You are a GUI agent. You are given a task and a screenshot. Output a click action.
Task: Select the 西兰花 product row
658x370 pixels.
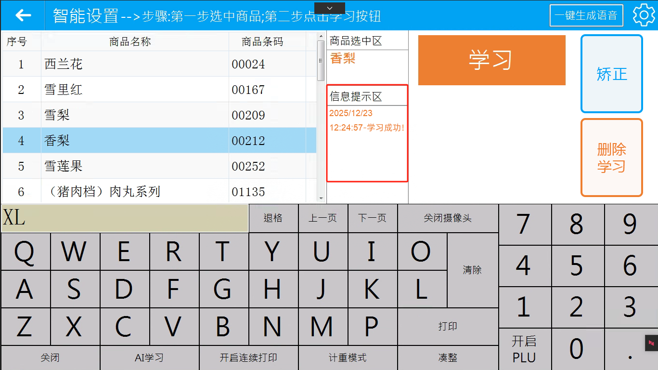pyautogui.click(x=159, y=64)
